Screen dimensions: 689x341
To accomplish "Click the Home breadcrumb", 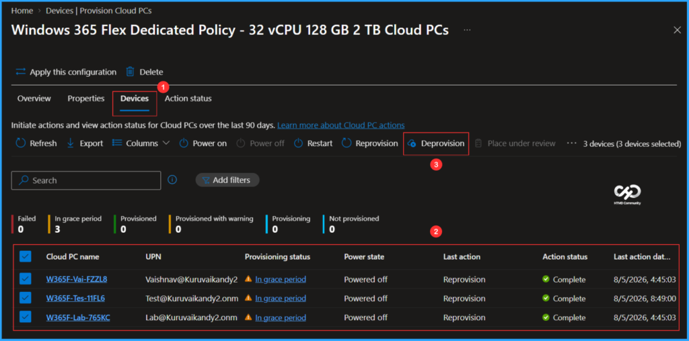I will (x=22, y=11).
